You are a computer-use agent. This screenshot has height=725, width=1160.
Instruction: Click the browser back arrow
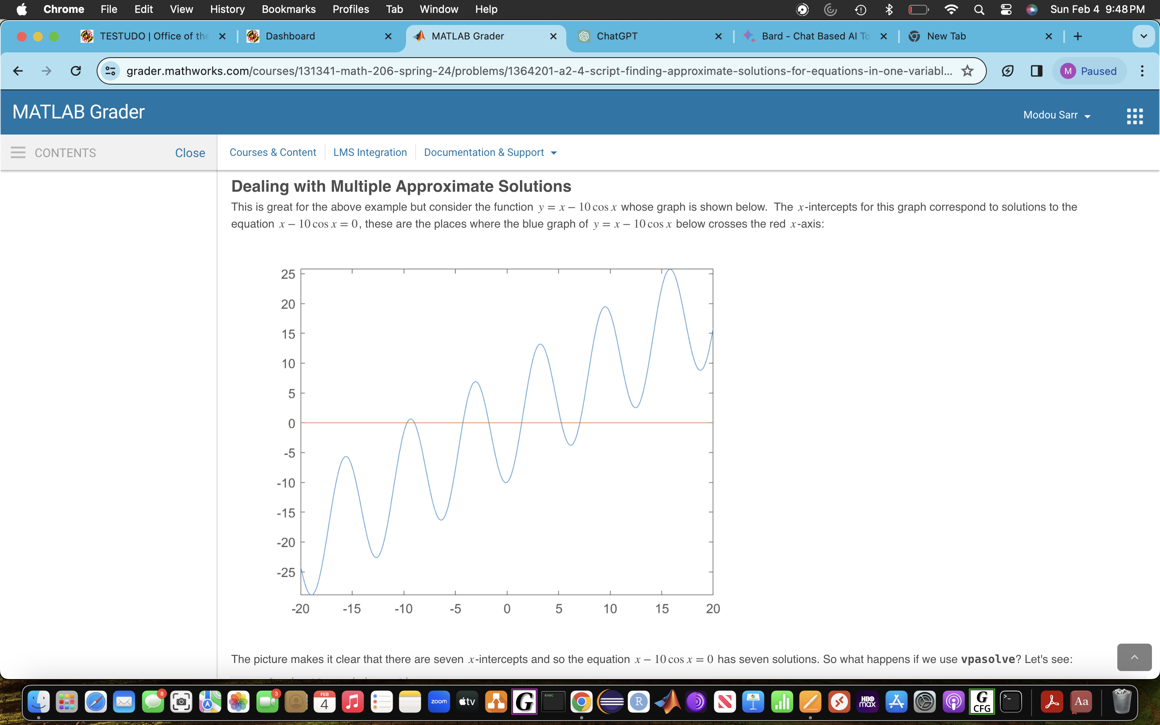[x=18, y=70]
